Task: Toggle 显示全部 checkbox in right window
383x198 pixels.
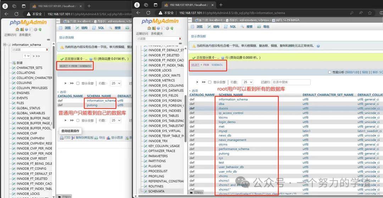Action: [x=210, y=82]
